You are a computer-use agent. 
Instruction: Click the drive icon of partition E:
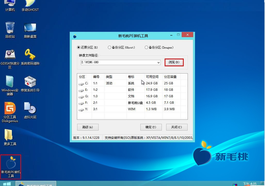[x=81, y=90]
